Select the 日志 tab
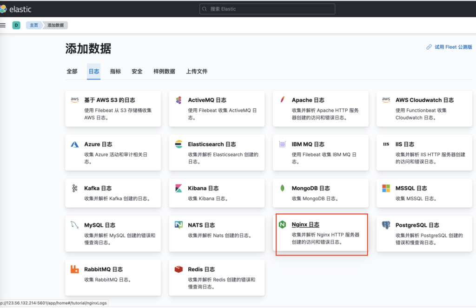This screenshot has height=308, width=476. click(94, 72)
